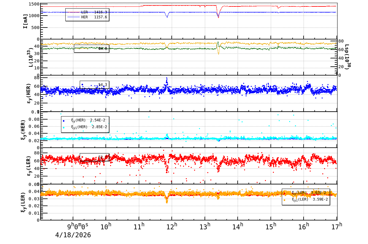
Task: Click the 1000 tick on current axis
Action: [x=34, y=16]
